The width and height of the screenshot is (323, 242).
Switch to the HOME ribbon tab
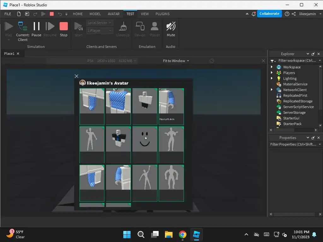(78, 14)
